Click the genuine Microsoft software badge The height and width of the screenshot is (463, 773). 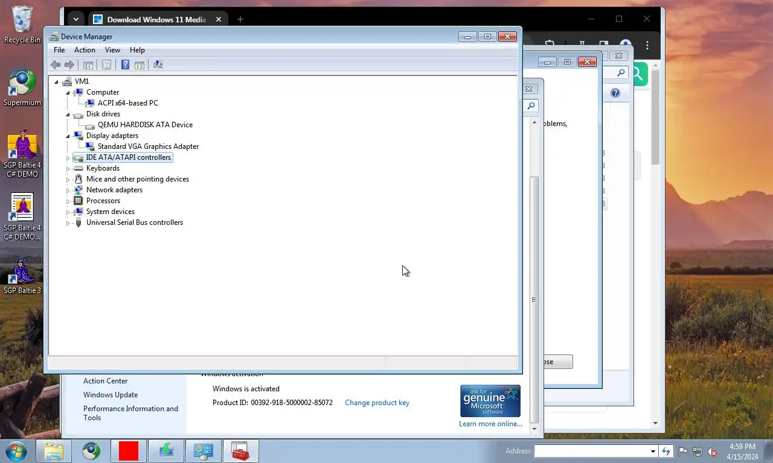coord(490,401)
